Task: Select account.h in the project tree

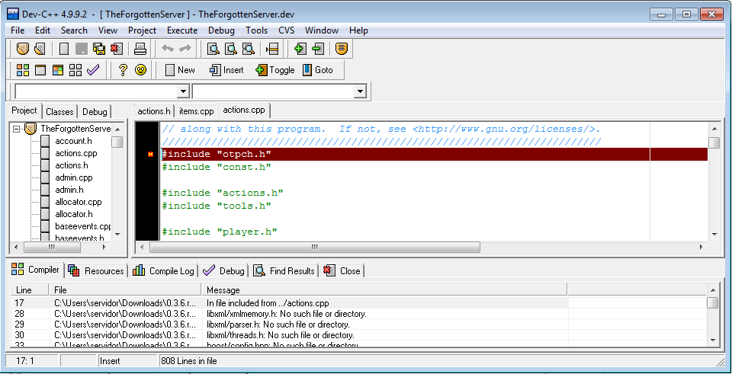Action: (74, 142)
